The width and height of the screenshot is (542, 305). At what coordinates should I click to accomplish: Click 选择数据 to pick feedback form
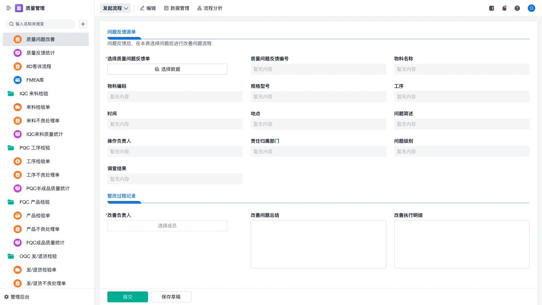167,69
